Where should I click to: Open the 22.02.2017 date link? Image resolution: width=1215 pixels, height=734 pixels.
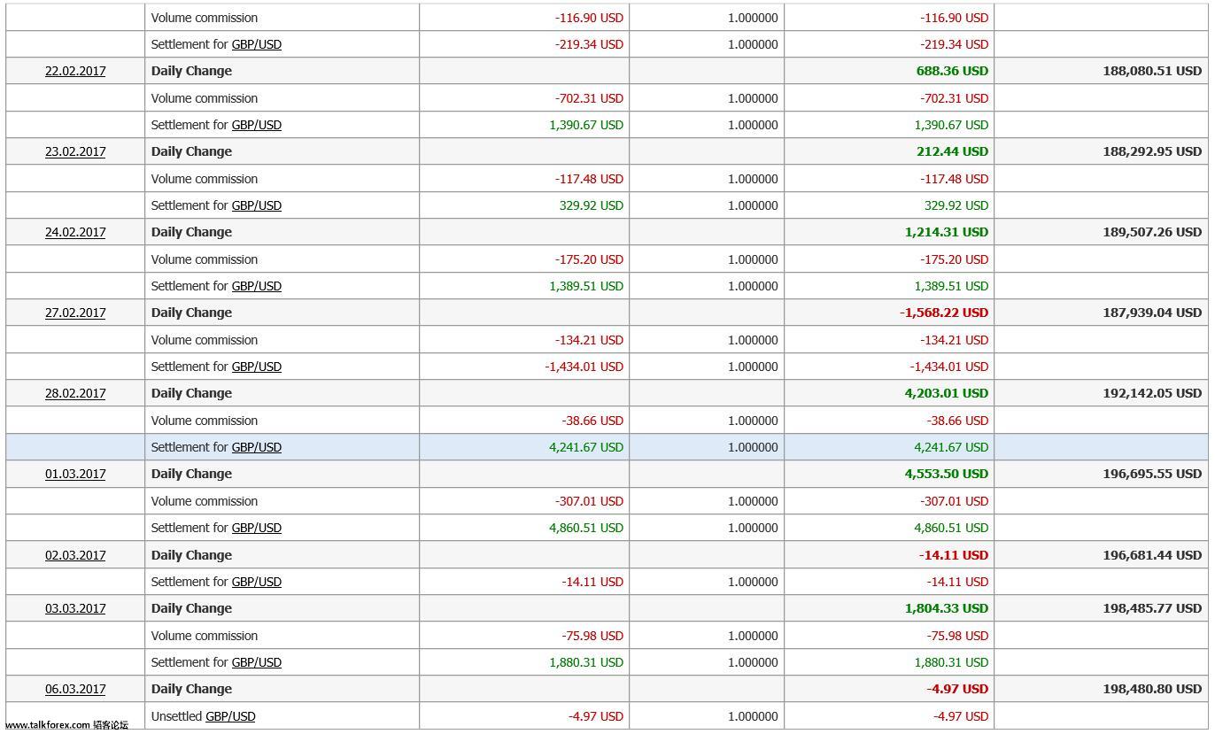click(x=75, y=71)
